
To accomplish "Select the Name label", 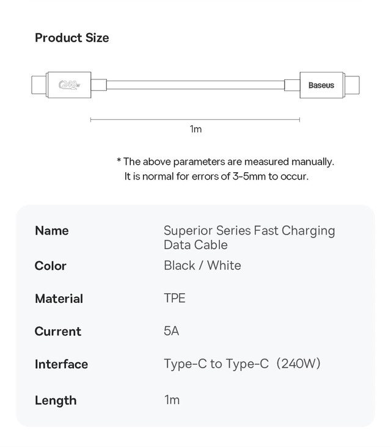I will point(51,231).
